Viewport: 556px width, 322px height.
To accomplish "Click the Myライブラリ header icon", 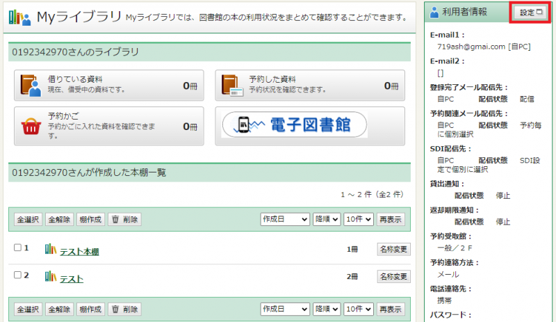I will tap(19, 18).
